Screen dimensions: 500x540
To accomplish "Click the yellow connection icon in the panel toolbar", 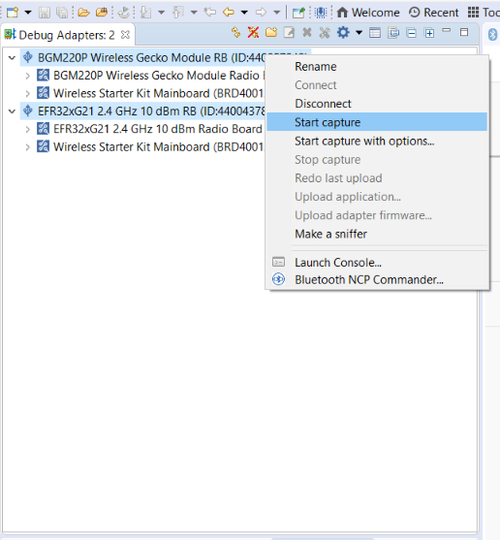I will [235, 32].
